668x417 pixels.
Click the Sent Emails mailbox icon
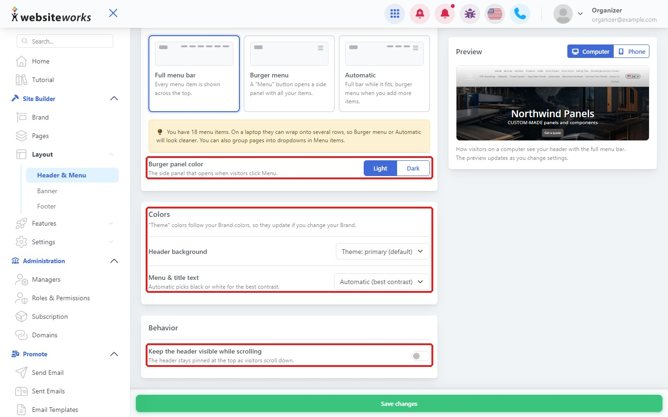21,391
